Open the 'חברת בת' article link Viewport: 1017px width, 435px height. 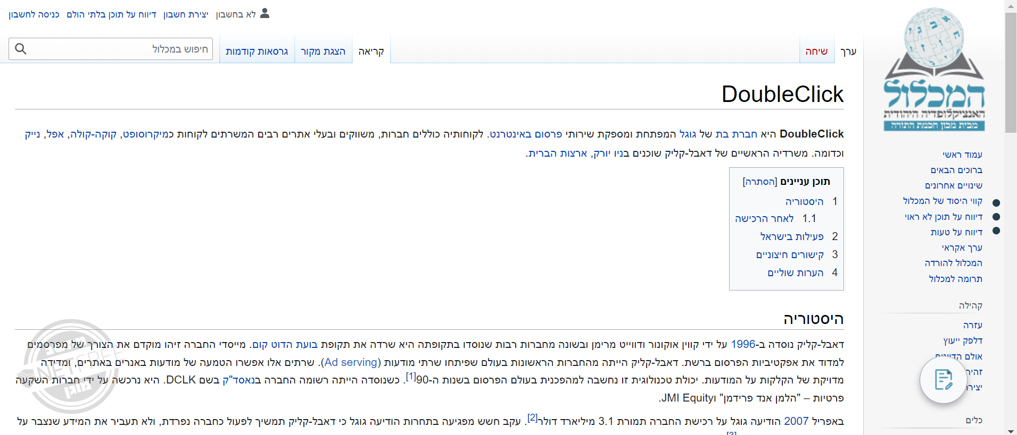tap(736, 134)
